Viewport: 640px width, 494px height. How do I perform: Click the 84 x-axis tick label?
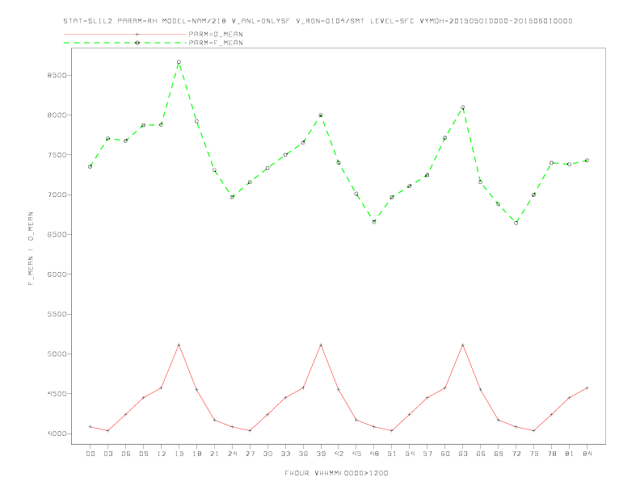(x=587, y=454)
